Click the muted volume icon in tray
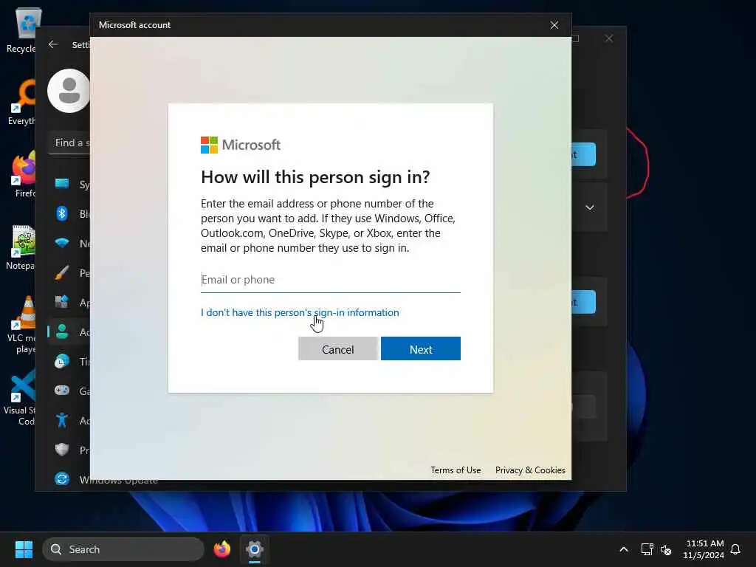Viewport: 756px width, 567px height. coord(666,549)
